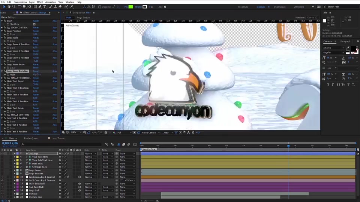Open the Graph Editor icon in timeline

(x=135, y=144)
